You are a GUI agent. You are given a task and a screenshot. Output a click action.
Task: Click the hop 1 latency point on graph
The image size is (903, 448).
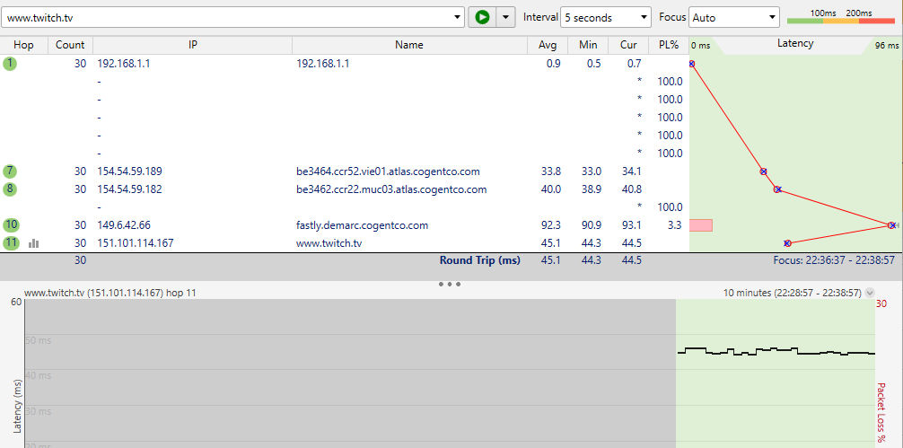point(692,64)
